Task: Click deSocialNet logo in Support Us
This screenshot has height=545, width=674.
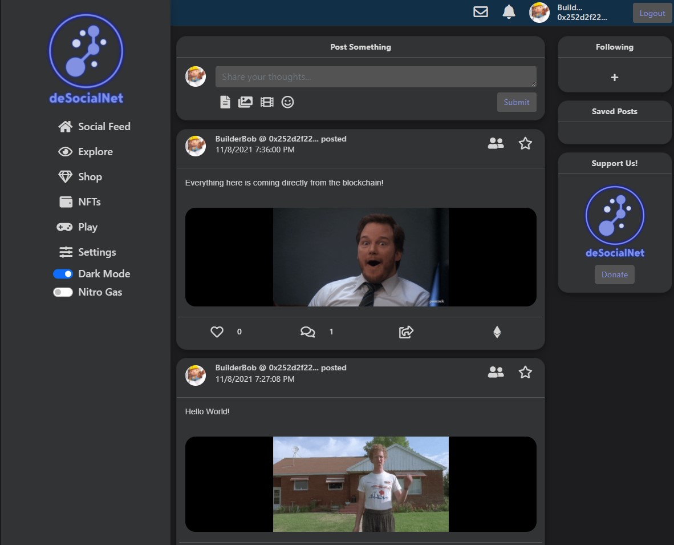Action: (x=615, y=222)
